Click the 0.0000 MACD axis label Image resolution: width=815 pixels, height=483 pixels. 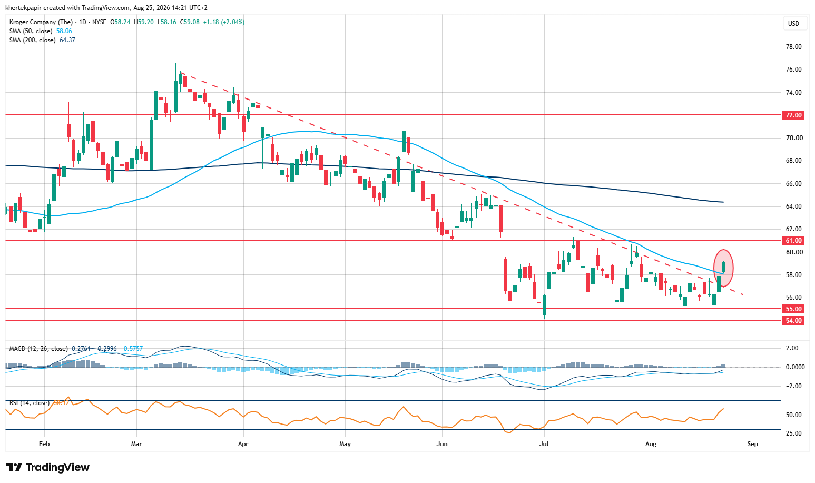click(795, 367)
